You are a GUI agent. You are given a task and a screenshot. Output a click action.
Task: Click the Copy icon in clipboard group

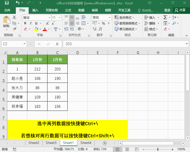click(x=14, y=23)
